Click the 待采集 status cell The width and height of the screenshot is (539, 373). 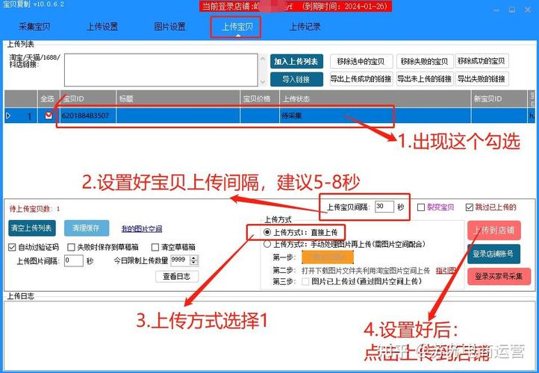click(x=376, y=116)
